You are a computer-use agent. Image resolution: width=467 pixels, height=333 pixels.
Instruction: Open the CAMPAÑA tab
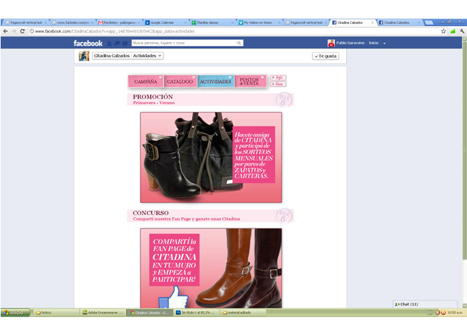point(145,81)
